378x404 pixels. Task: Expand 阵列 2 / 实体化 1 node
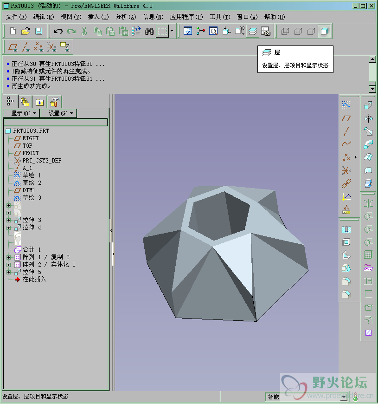pyautogui.click(x=8, y=265)
